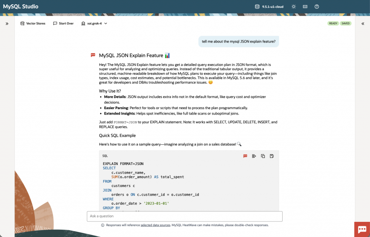Click the More Details bullet label
Screen dimensions: 370x237
click(x=115, y=97)
